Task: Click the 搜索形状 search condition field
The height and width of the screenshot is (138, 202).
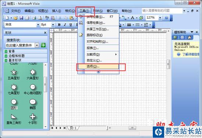Action: [x=20, y=45]
